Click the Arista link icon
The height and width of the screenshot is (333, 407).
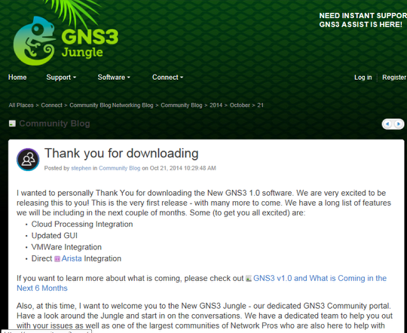click(57, 258)
